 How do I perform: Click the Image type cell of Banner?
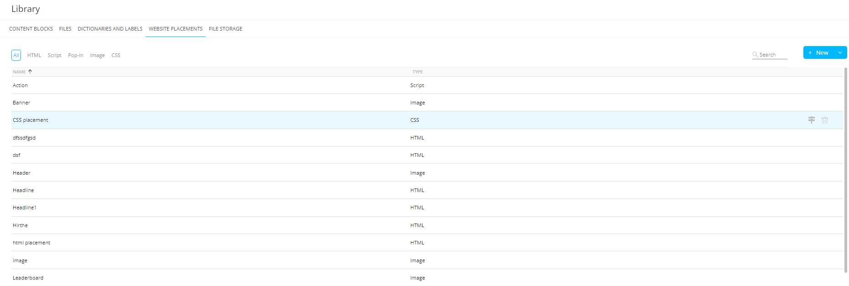pos(417,103)
